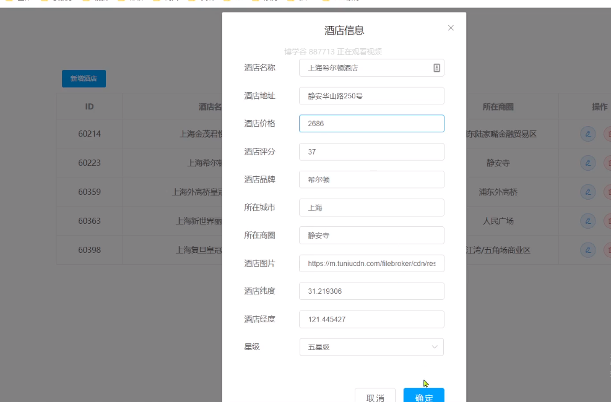Click the 静安寺 cell in table row 60223
This screenshot has width=611, height=402.
pos(498,163)
